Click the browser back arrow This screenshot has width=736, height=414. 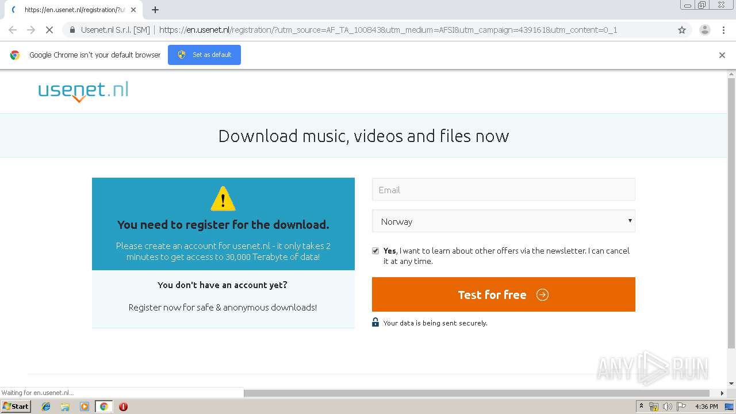(13, 30)
